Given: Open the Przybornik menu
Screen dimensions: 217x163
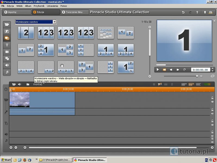Looking at the screenshot, I should (39, 6).
